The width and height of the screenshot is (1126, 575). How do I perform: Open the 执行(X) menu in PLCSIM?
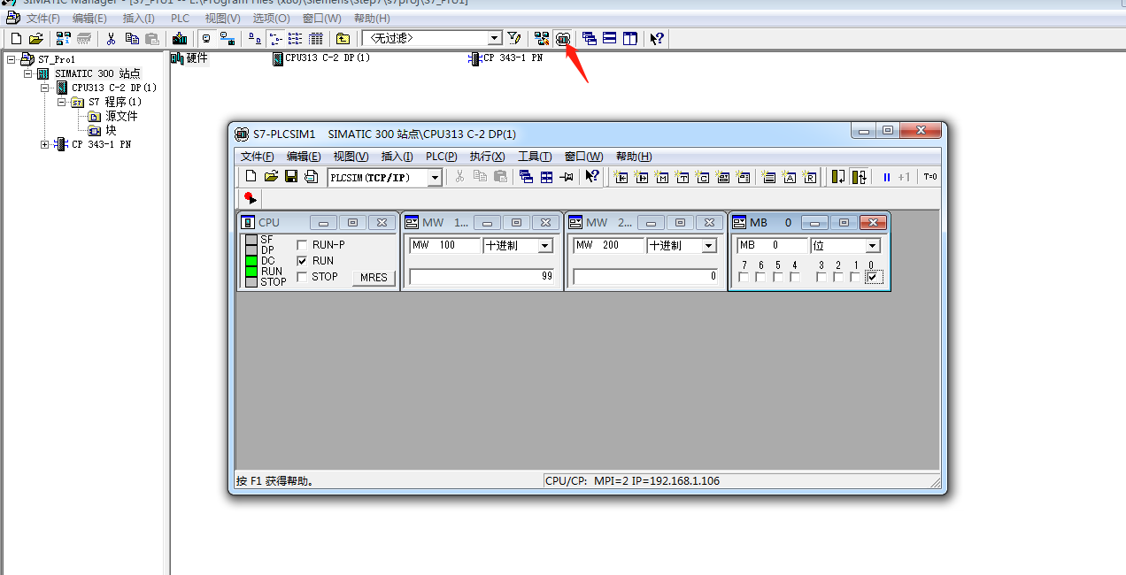pos(487,157)
